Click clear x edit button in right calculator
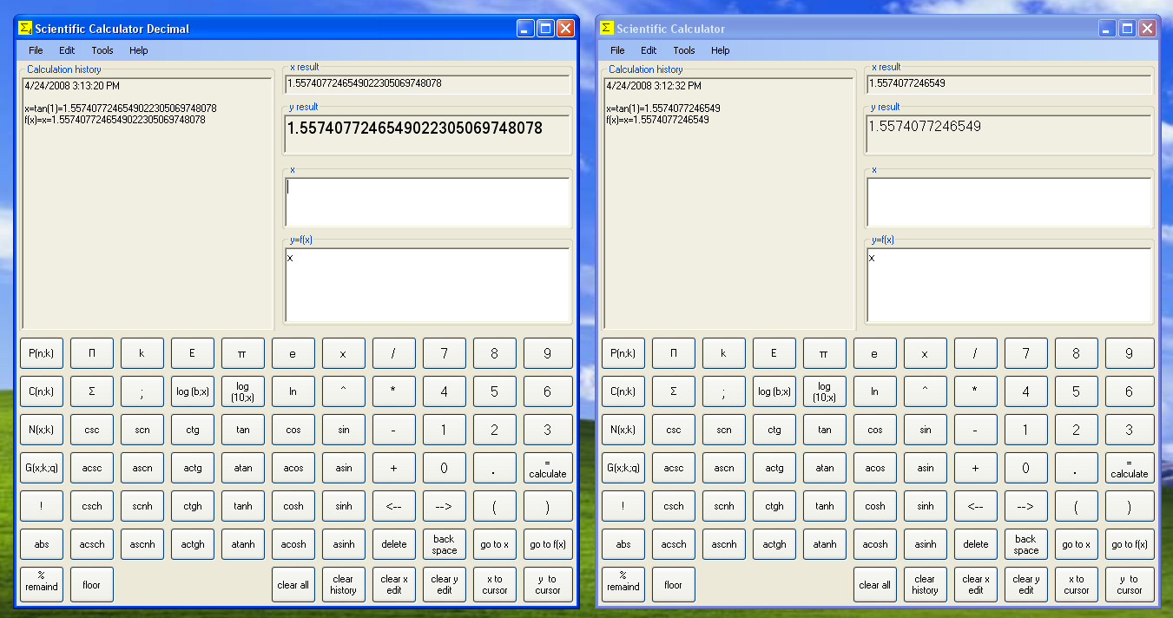The height and width of the screenshot is (618, 1173). coord(976,585)
